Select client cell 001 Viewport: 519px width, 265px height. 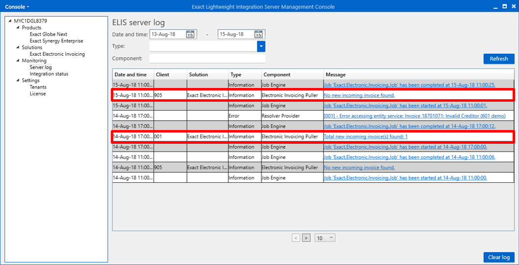pos(170,136)
